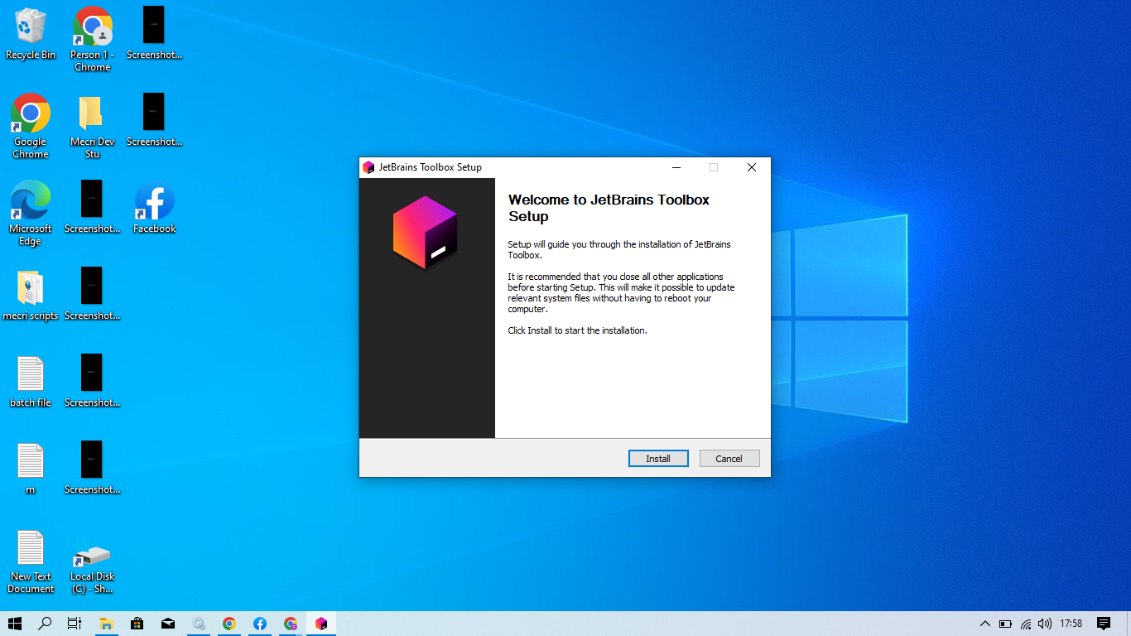Click the 17:58 taskbar clock

(x=1071, y=624)
